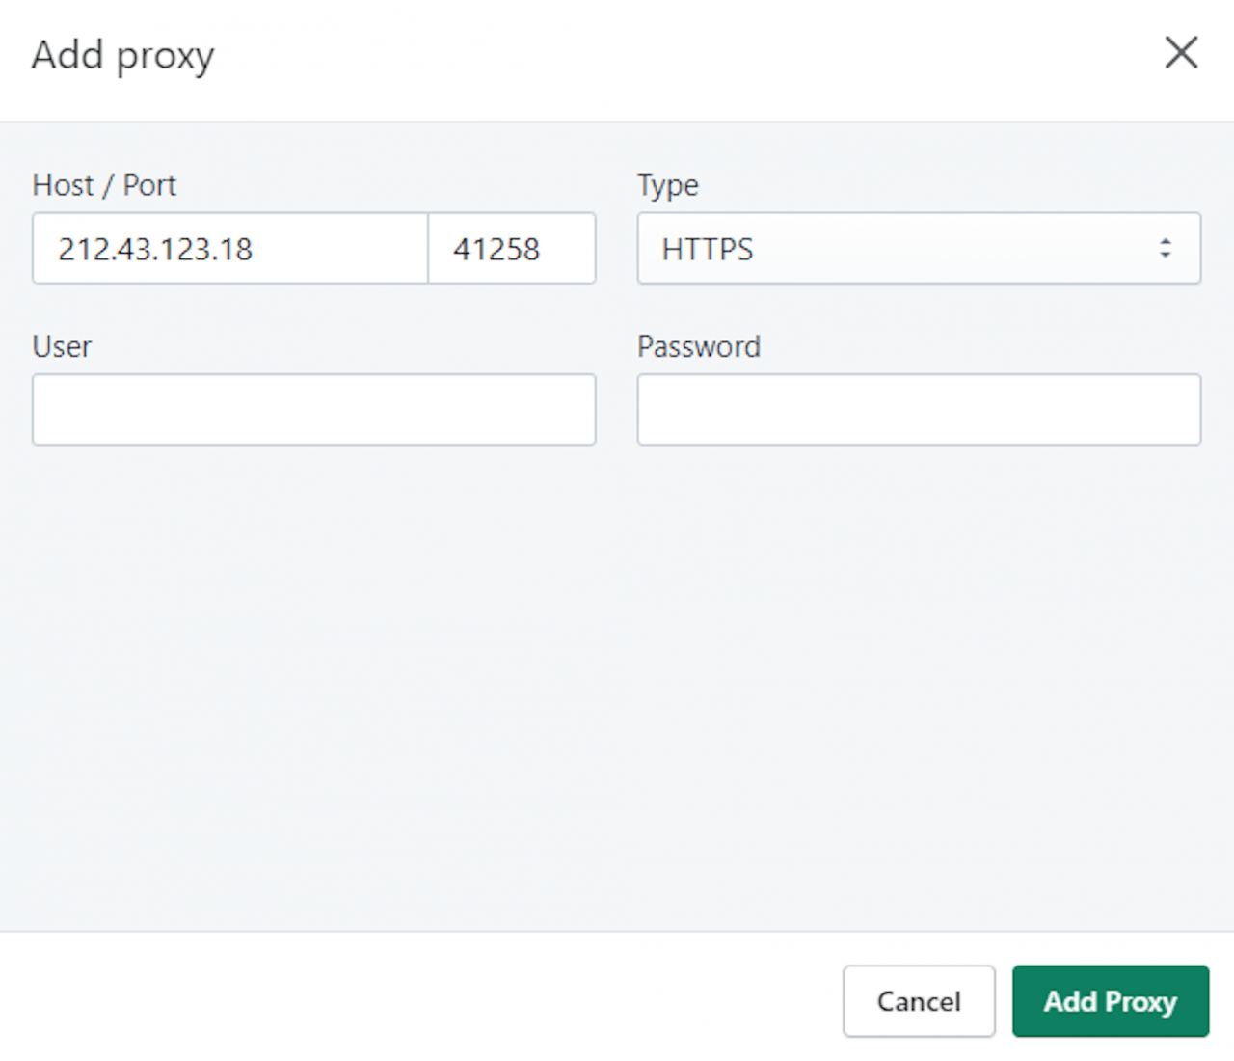Image resolution: width=1234 pixels, height=1061 pixels.
Task: Confirm adding the proxy with green button
Action: point(1110,1001)
